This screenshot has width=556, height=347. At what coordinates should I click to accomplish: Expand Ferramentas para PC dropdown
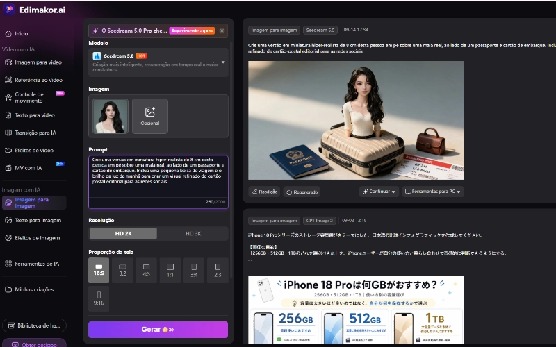click(x=433, y=192)
